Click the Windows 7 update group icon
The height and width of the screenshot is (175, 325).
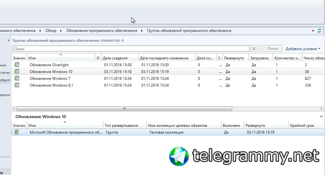(x=17, y=79)
